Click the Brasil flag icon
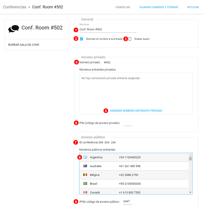 point(85,183)
